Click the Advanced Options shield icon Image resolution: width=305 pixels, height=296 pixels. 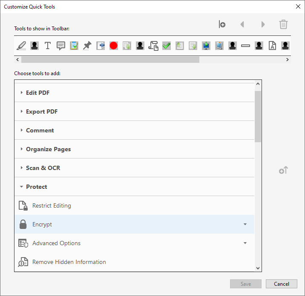23,243
